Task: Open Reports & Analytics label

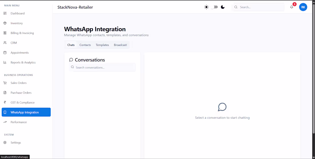Action: coord(23,63)
